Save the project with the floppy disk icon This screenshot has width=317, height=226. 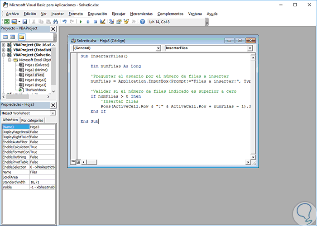(25, 21)
